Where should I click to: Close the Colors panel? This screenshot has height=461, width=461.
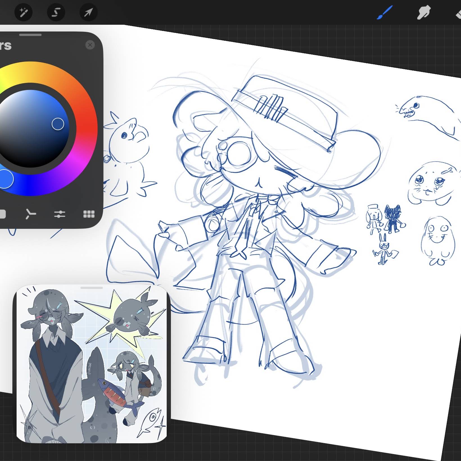click(90, 45)
